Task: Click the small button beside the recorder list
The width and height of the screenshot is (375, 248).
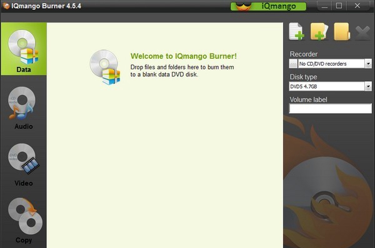Action: (293, 64)
